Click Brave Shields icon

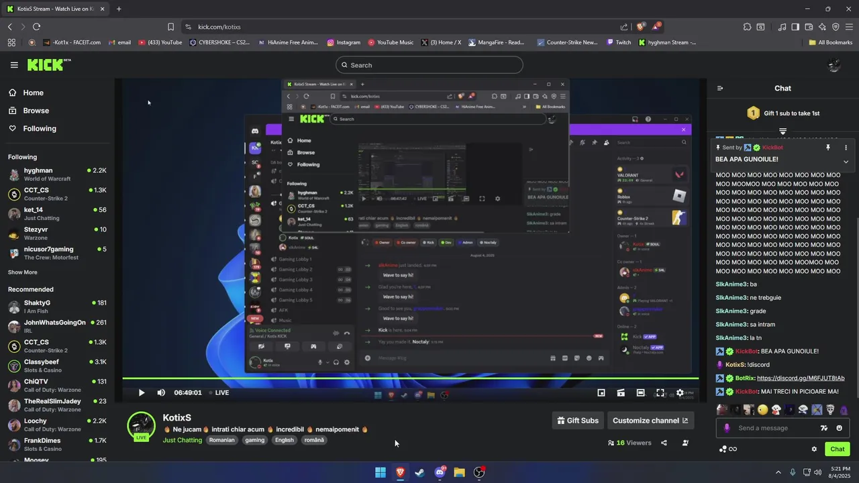(x=641, y=27)
